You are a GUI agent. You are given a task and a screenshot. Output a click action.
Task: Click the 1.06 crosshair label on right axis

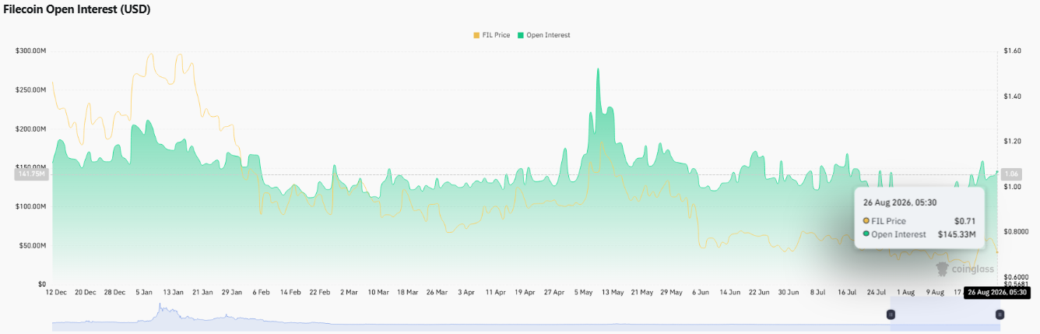(x=1012, y=174)
